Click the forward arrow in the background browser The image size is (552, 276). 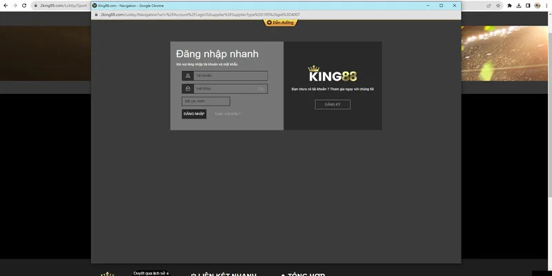pyautogui.click(x=14, y=6)
